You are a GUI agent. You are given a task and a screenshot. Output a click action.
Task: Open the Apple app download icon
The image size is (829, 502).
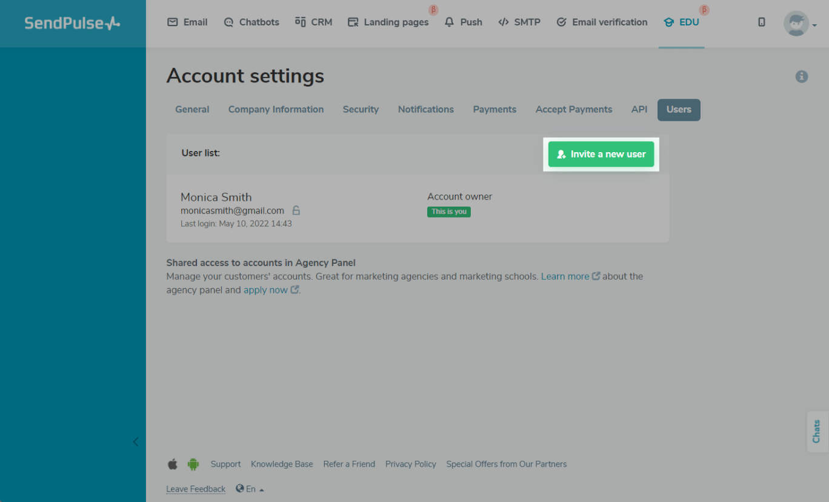173,464
